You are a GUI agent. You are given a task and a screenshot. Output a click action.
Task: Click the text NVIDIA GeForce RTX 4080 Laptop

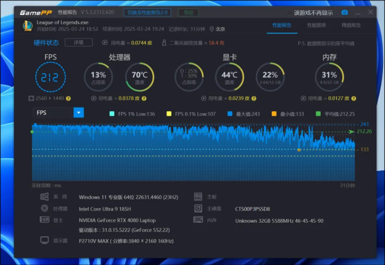(x=117, y=220)
